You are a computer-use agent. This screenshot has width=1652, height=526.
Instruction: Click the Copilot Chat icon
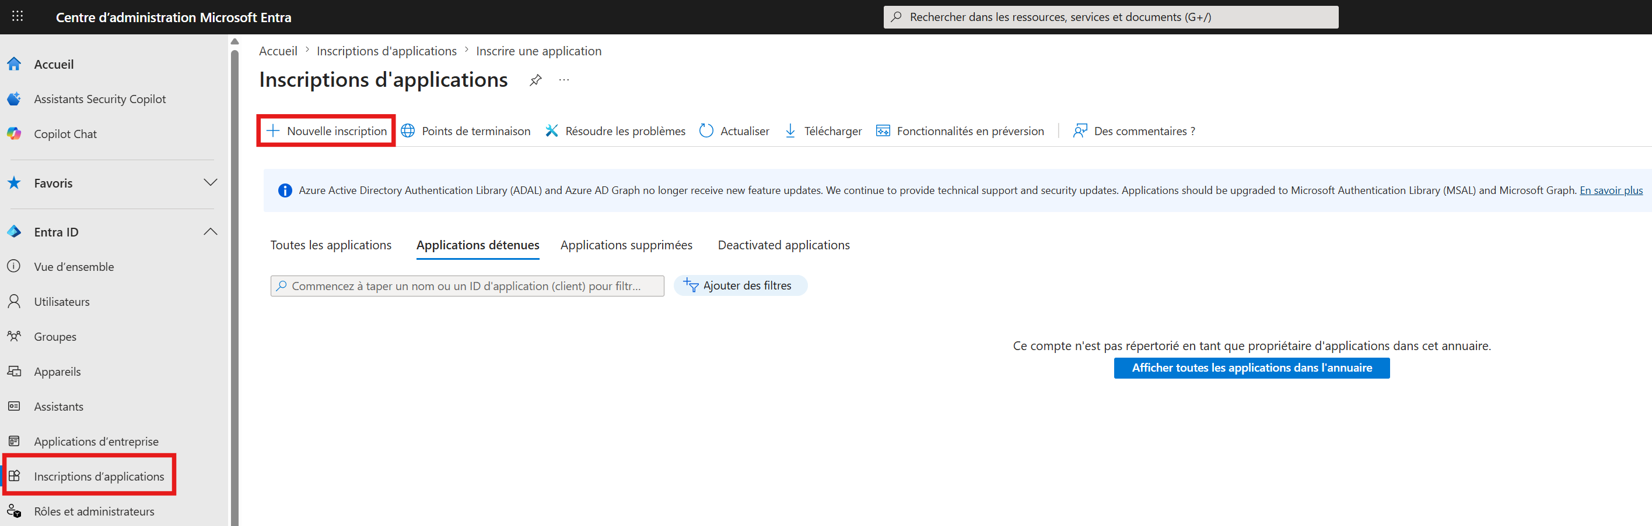pyautogui.click(x=14, y=134)
